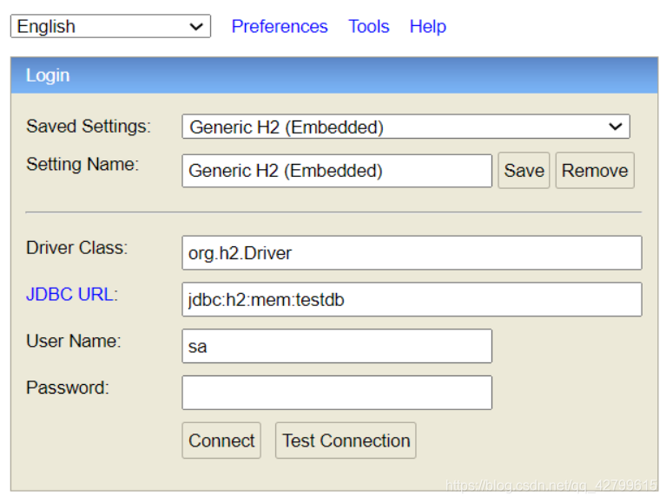Click the "User Name:" label text
Image resolution: width=666 pixels, height=502 pixels.
point(74,341)
